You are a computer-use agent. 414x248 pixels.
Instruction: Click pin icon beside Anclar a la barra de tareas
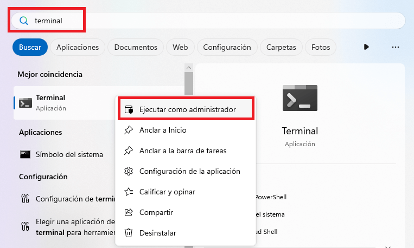(129, 151)
